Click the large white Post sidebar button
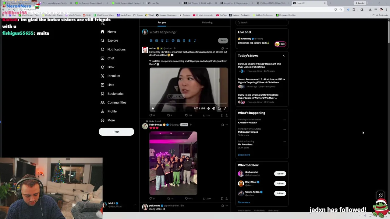The height and width of the screenshot is (219, 390). coord(116,132)
